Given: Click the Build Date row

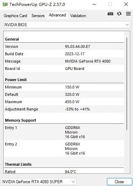Looking at the screenshot, I should [x=64, y=54].
